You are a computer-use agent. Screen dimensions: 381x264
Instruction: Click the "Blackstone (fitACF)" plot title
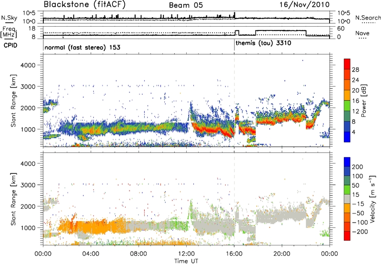84,4
